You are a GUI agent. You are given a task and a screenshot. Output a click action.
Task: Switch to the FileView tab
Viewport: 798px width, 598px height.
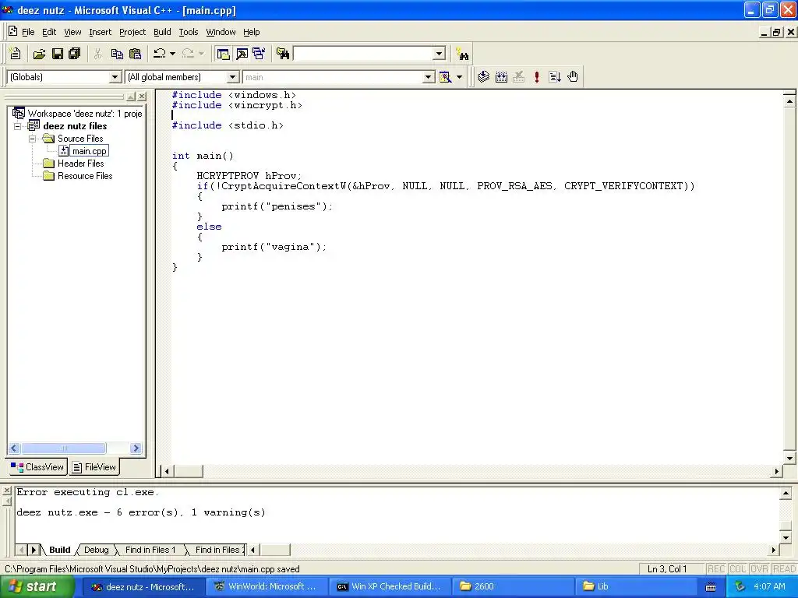pos(94,467)
